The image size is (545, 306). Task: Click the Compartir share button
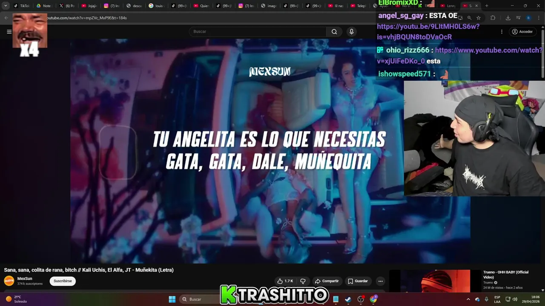click(327, 281)
